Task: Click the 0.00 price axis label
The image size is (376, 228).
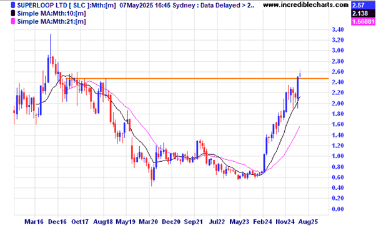Action: pyautogui.click(x=338, y=209)
